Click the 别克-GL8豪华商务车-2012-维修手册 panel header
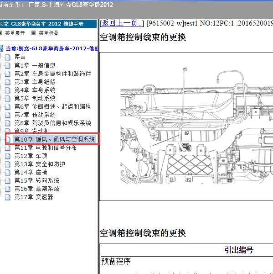This screenshot has height=274, width=273. [48, 24]
